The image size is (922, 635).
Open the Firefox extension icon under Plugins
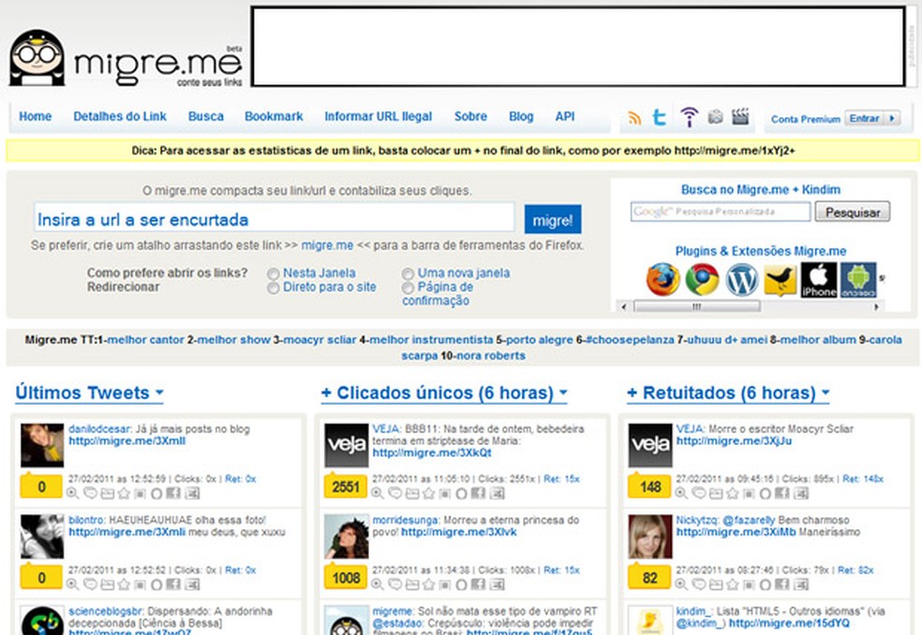coord(662,278)
